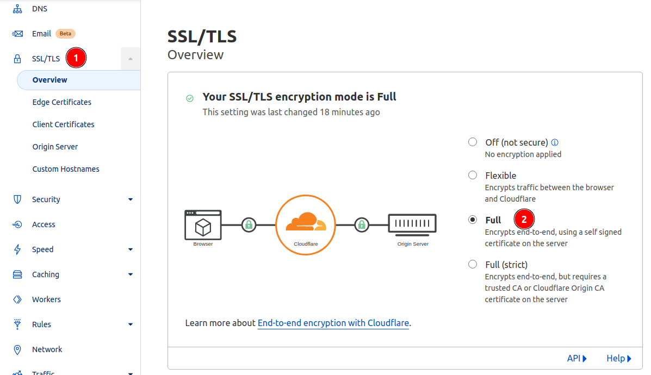Viewport: 651px width, 375px height.
Task: Click info icon beside Off (not secure)
Action: [555, 142]
